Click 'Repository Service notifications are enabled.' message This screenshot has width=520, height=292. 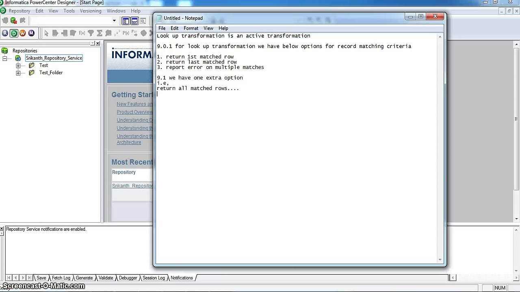46,229
